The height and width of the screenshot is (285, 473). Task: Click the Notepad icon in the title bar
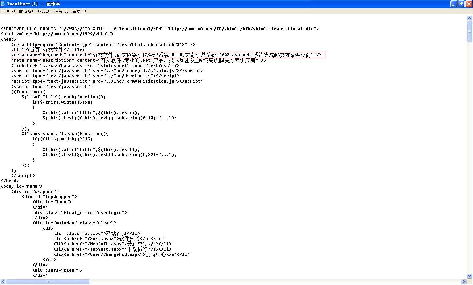pyautogui.click(x=3, y=4)
